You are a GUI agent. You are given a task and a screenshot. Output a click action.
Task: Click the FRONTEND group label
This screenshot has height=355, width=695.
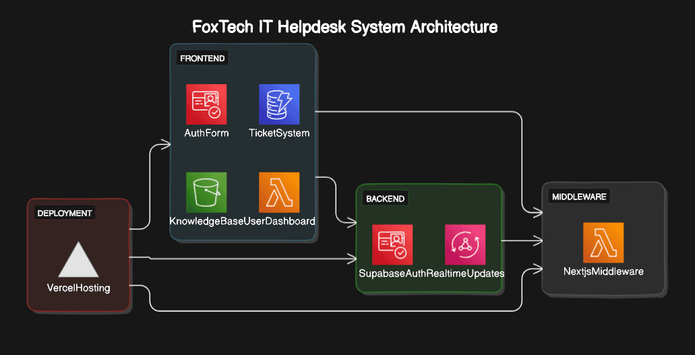click(202, 59)
